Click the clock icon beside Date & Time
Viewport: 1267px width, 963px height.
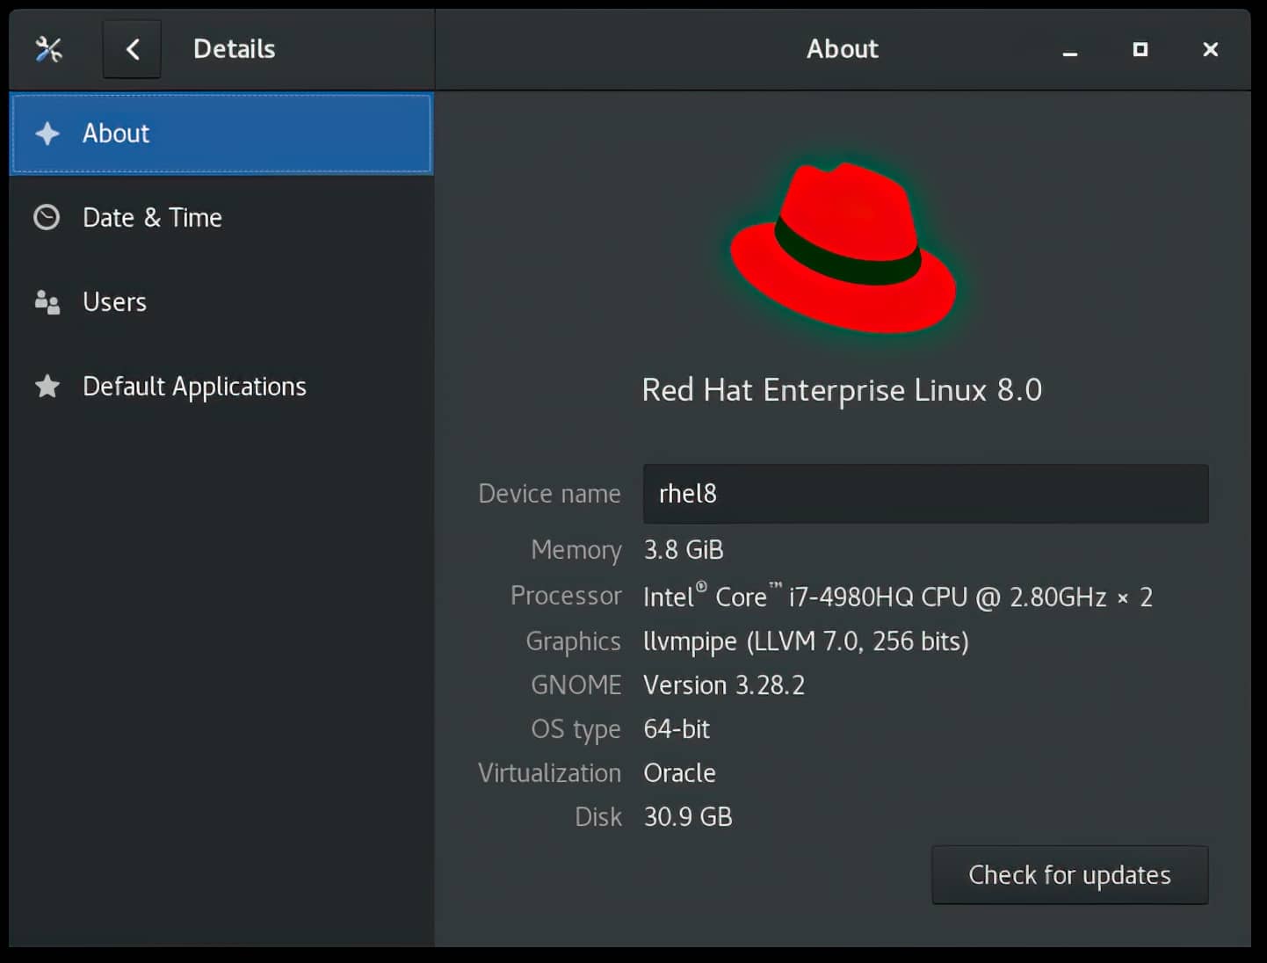(47, 217)
